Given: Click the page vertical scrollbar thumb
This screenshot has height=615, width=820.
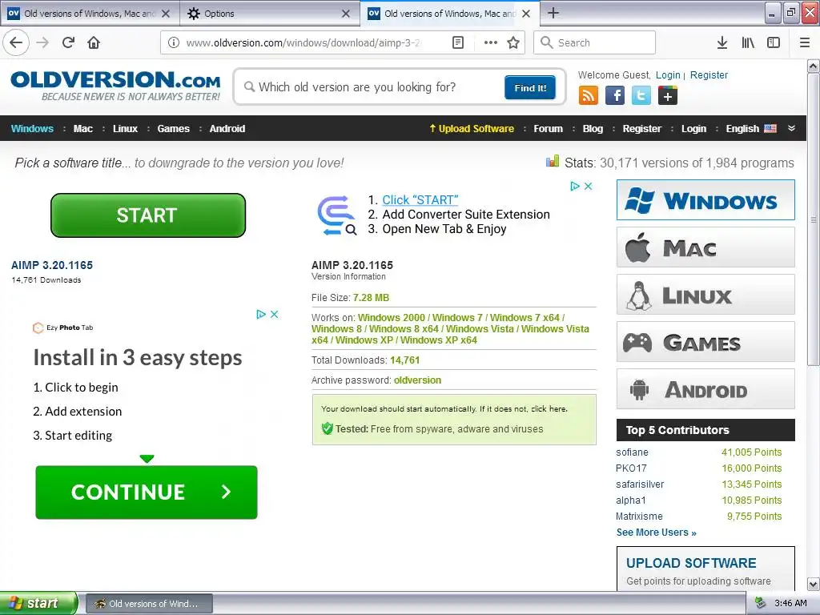Looking at the screenshot, I should click(814, 219).
